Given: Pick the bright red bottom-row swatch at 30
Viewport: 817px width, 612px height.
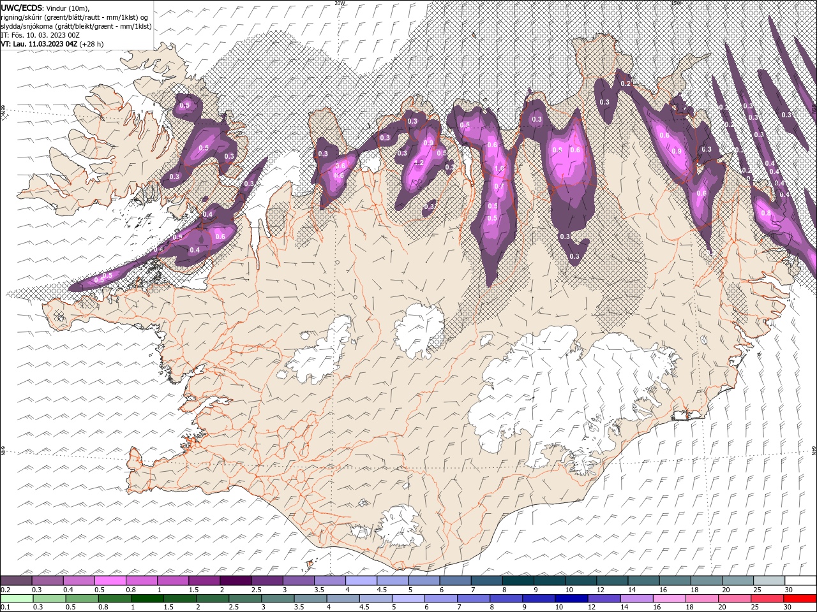Looking at the screenshot, I should coord(799,599).
